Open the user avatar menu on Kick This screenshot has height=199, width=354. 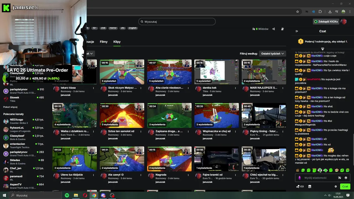point(344,22)
